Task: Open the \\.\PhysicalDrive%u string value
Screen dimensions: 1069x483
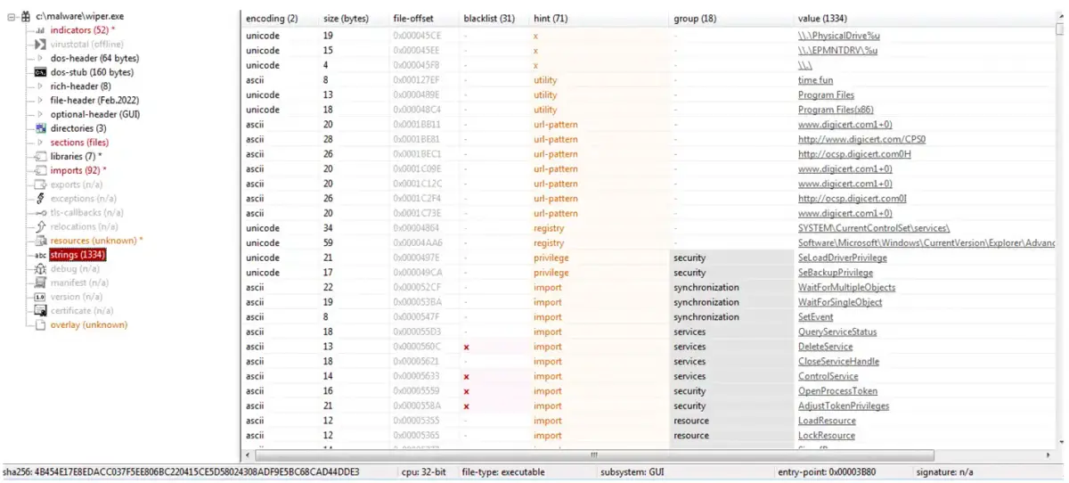Action: click(839, 36)
